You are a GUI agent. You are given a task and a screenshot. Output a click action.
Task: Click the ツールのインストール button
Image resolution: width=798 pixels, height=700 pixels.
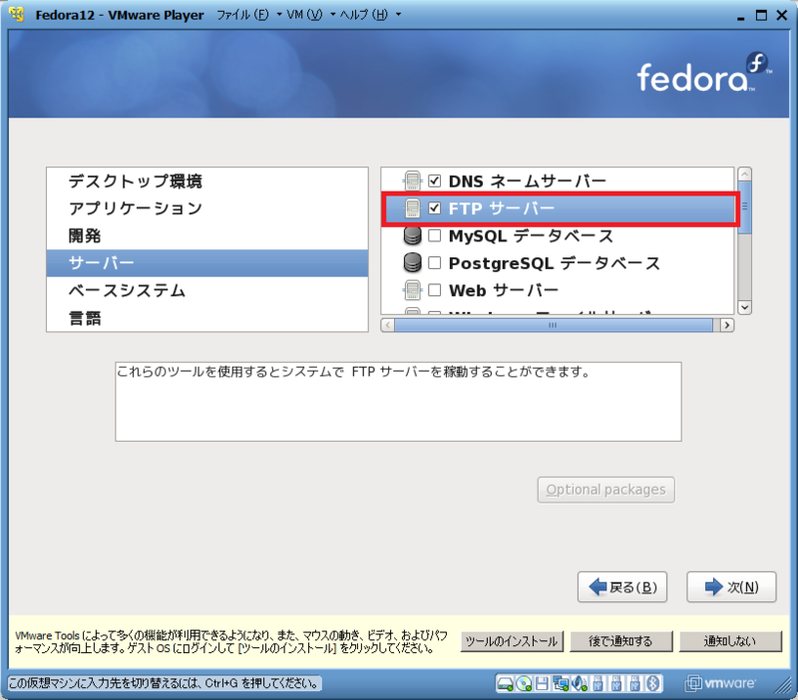coord(512,641)
